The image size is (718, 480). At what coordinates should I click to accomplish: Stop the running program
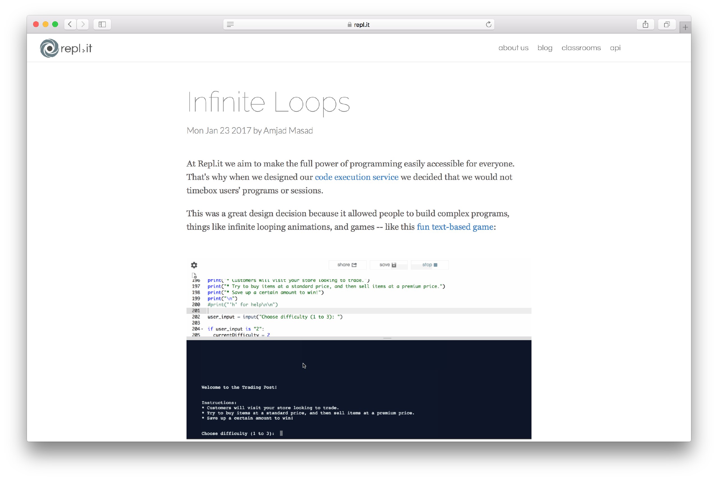(x=430, y=265)
